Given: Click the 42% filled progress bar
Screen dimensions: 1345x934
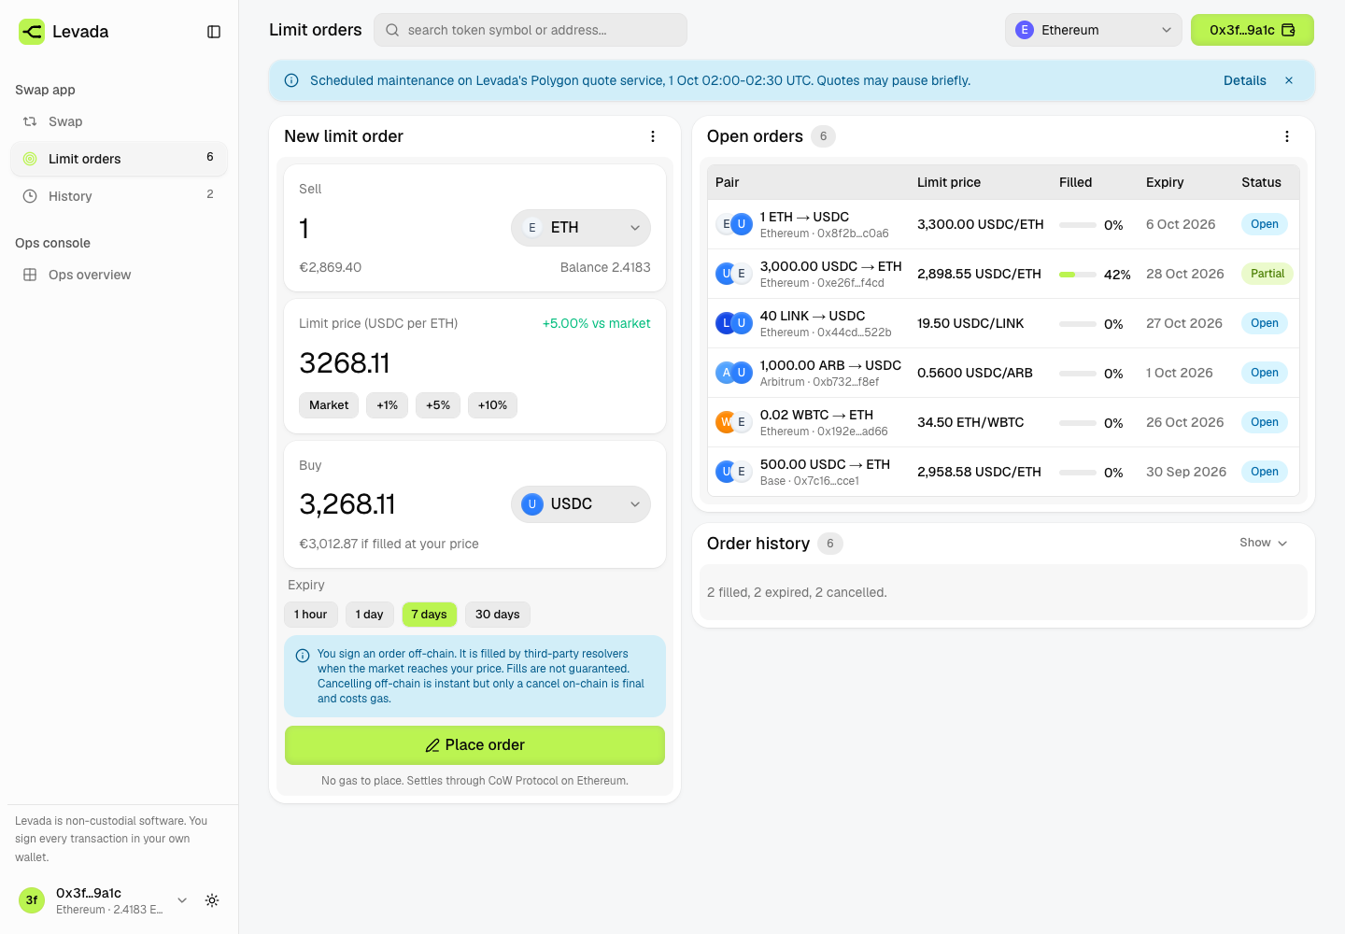Looking at the screenshot, I should pyautogui.click(x=1078, y=275).
